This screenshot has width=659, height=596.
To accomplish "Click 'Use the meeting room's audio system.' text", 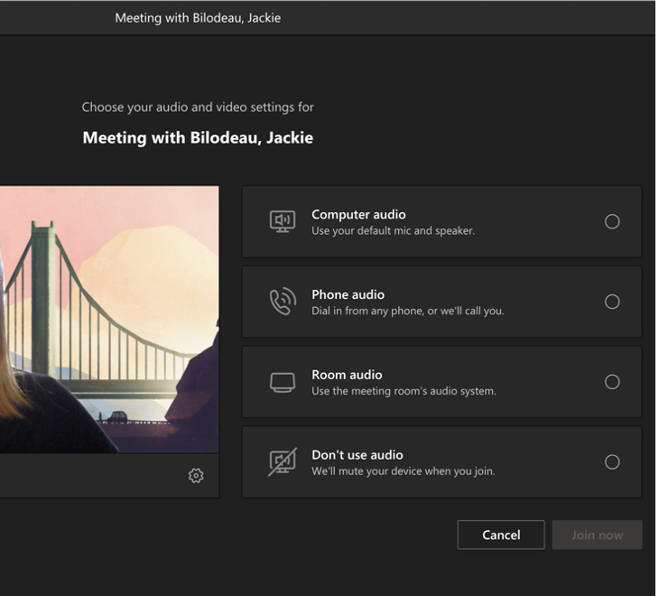I will [404, 391].
